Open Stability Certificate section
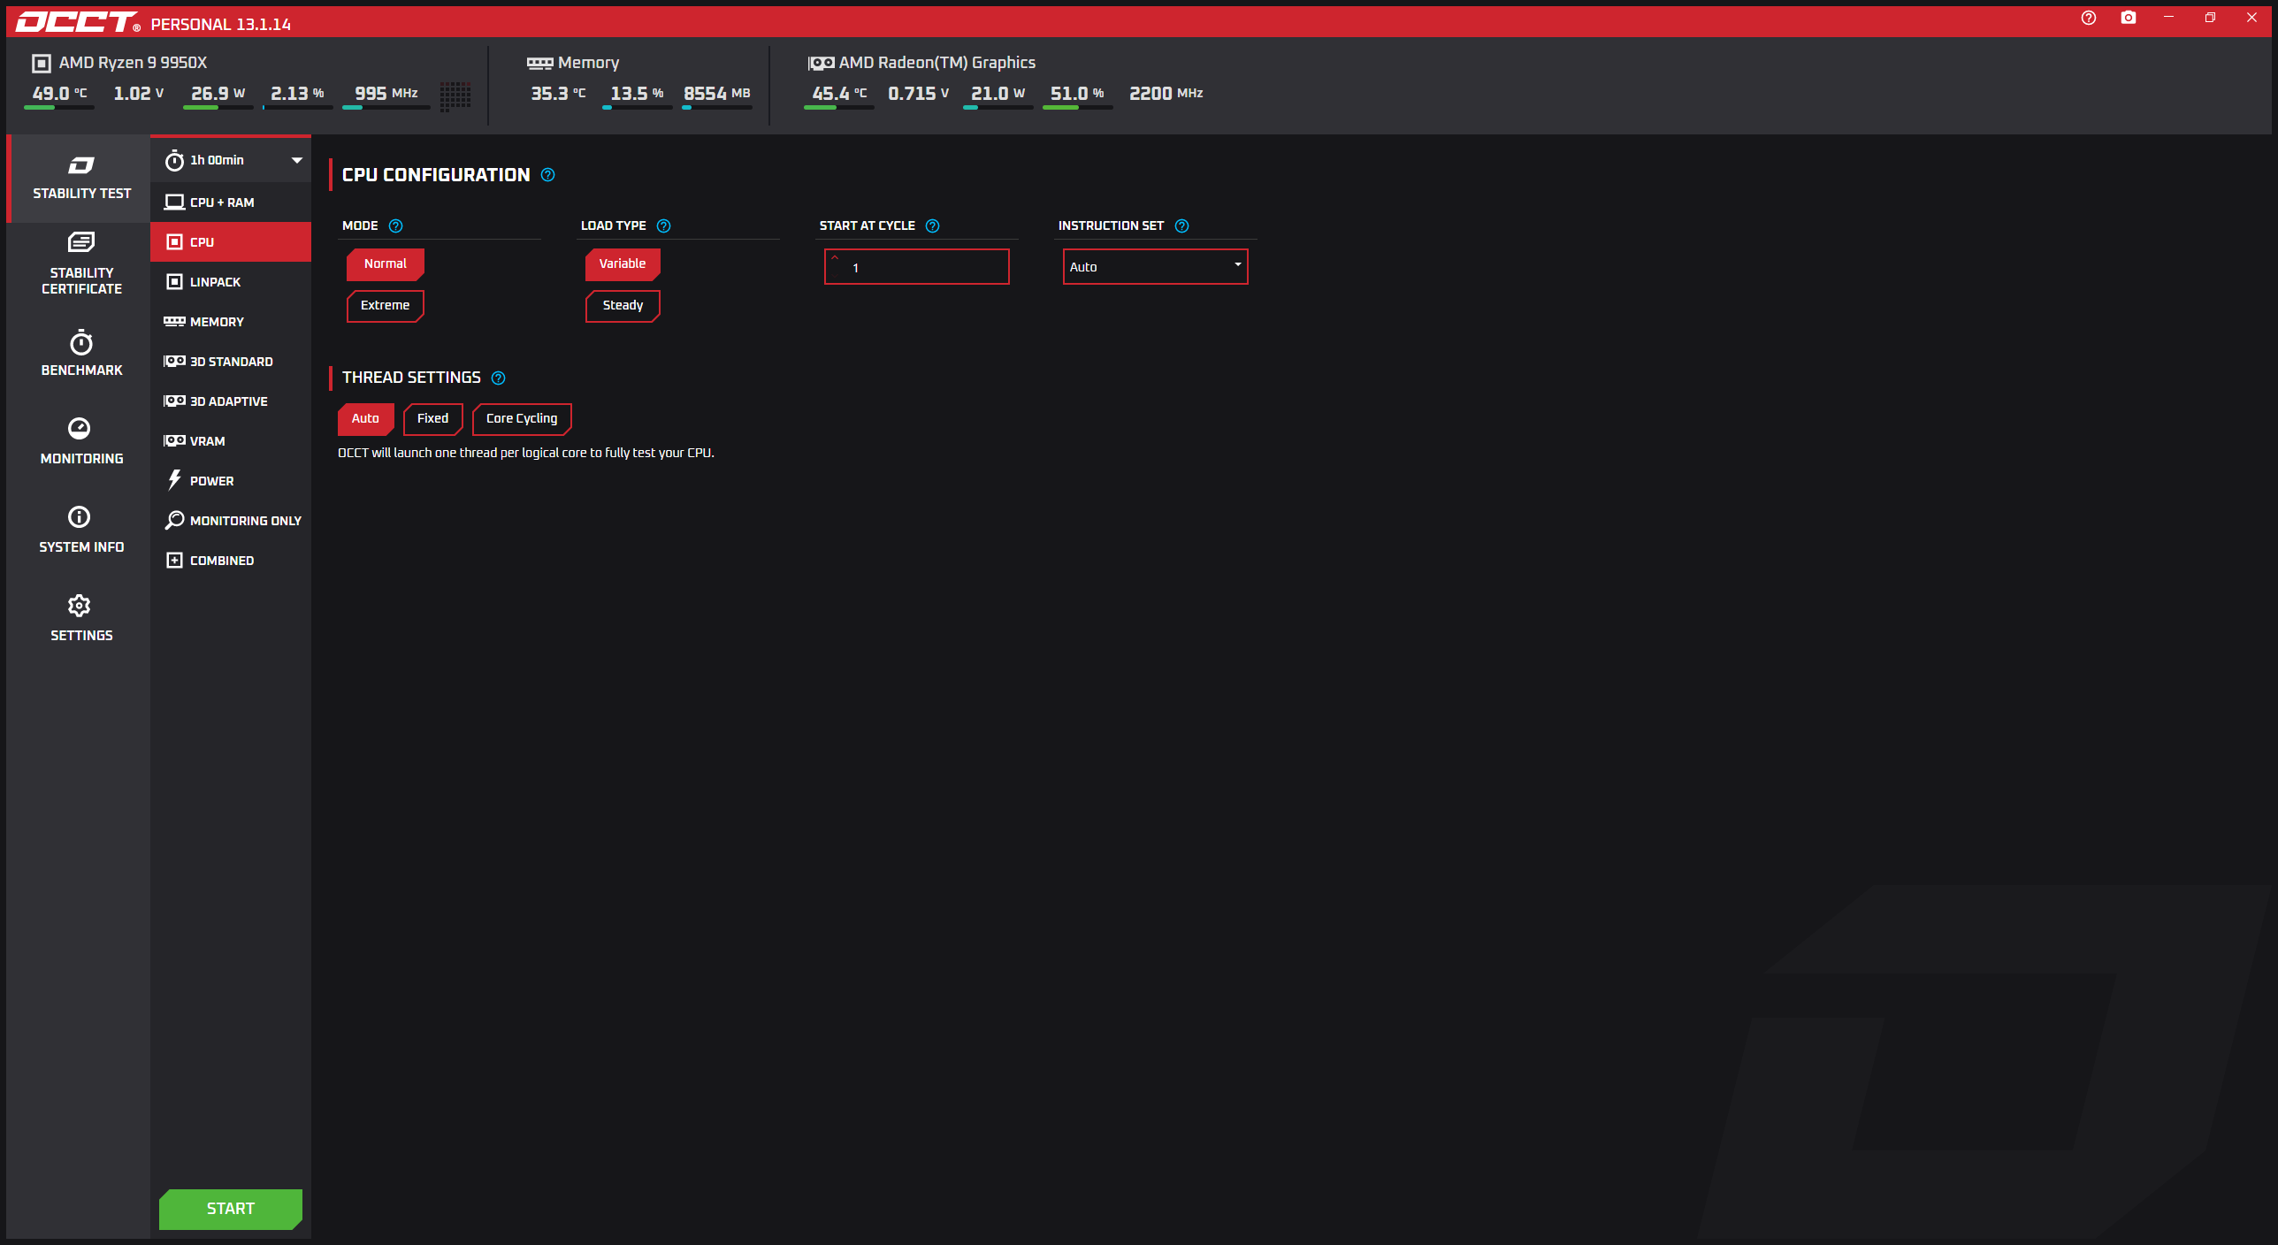2278x1245 pixels. coord(81,264)
